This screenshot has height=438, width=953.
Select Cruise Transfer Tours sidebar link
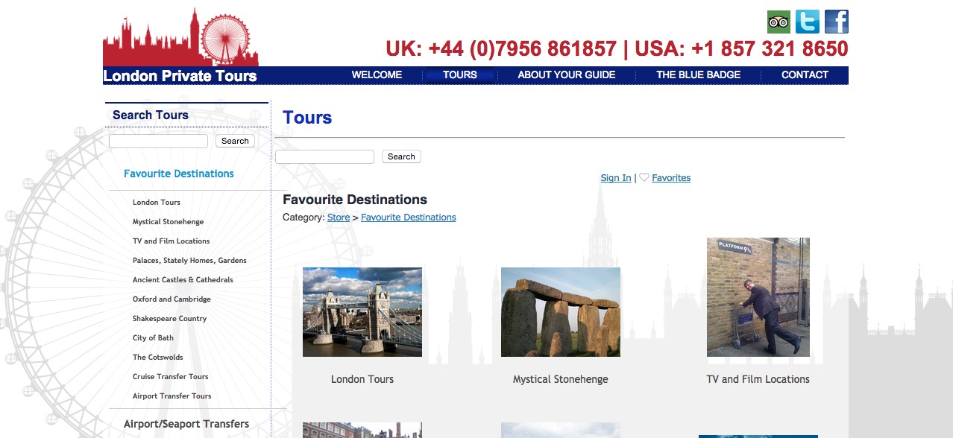click(171, 377)
